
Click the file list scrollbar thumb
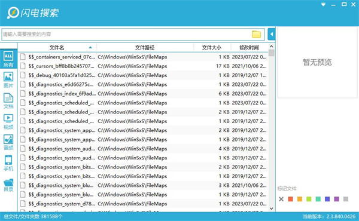coord(272,53)
